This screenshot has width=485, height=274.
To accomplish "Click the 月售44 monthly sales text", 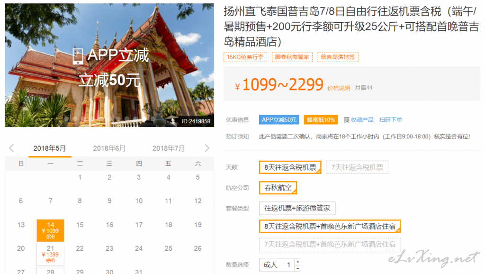I will coord(363,88).
